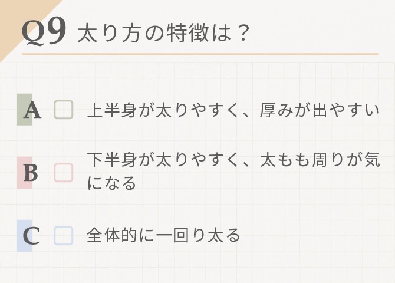Click 太もも周りが気 phrase in option B
Image resolution: width=395 pixels, height=283 pixels.
click(320, 160)
